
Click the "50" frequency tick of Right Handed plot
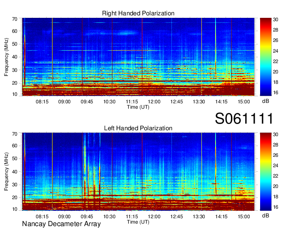click(x=15, y=44)
